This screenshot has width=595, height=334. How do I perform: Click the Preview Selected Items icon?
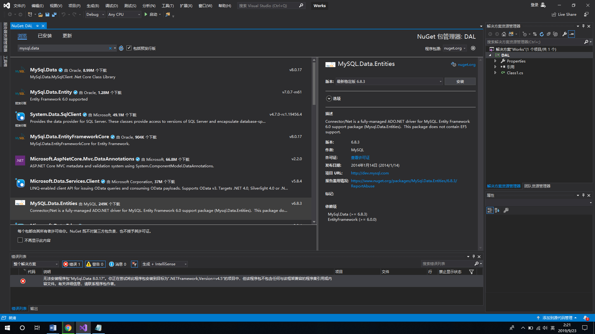[572, 34]
